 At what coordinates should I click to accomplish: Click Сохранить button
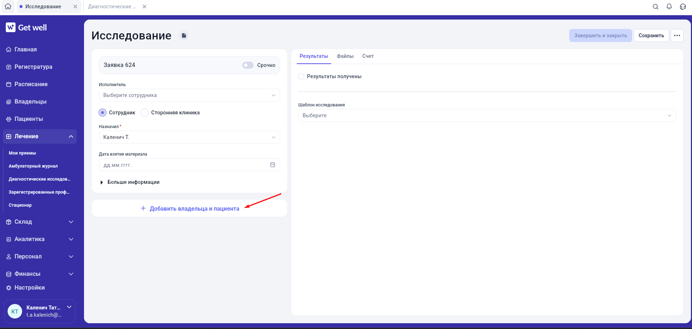651,35
